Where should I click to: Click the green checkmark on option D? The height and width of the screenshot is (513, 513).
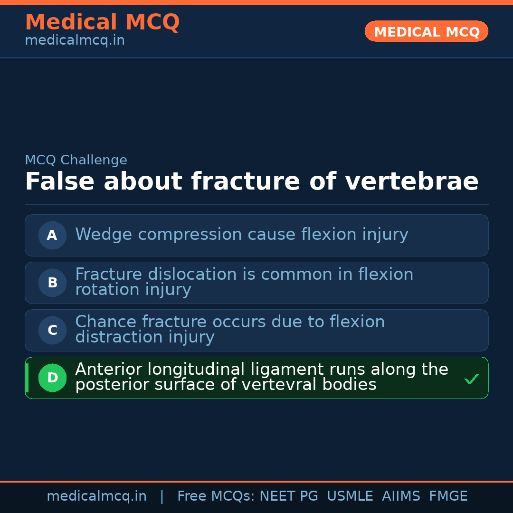(x=471, y=379)
